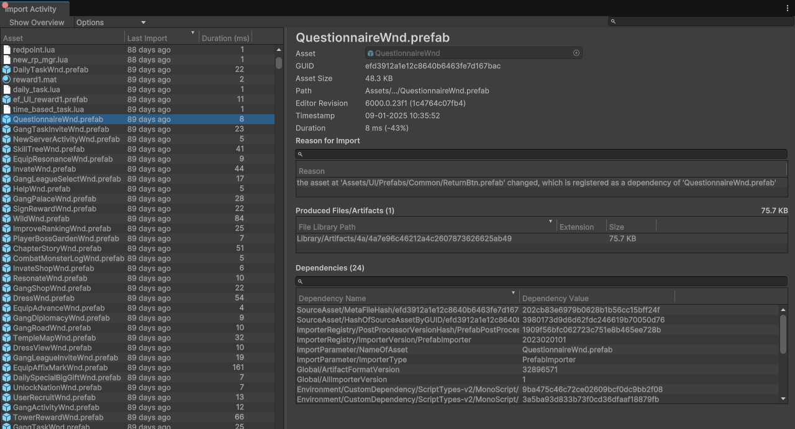Screen dimensions: 795x429
Task: Select SkillTreeWnd.prefab in the asset list
Action: coord(48,149)
